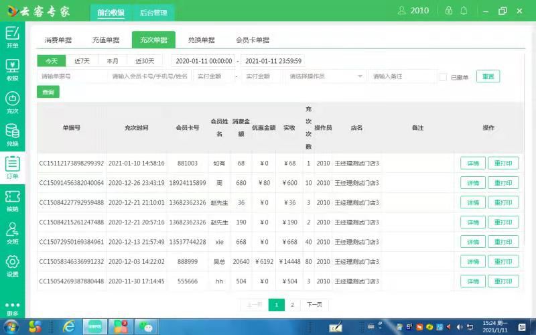This screenshot has height=335, width=536.
Task: Click 重打印 for member 如有 row
Action: [x=503, y=163]
